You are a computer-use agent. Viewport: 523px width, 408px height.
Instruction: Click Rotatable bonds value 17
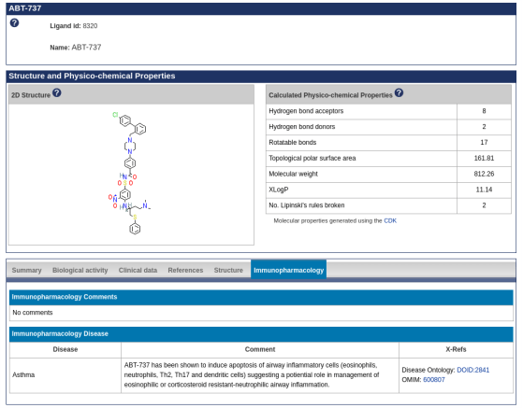484,143
